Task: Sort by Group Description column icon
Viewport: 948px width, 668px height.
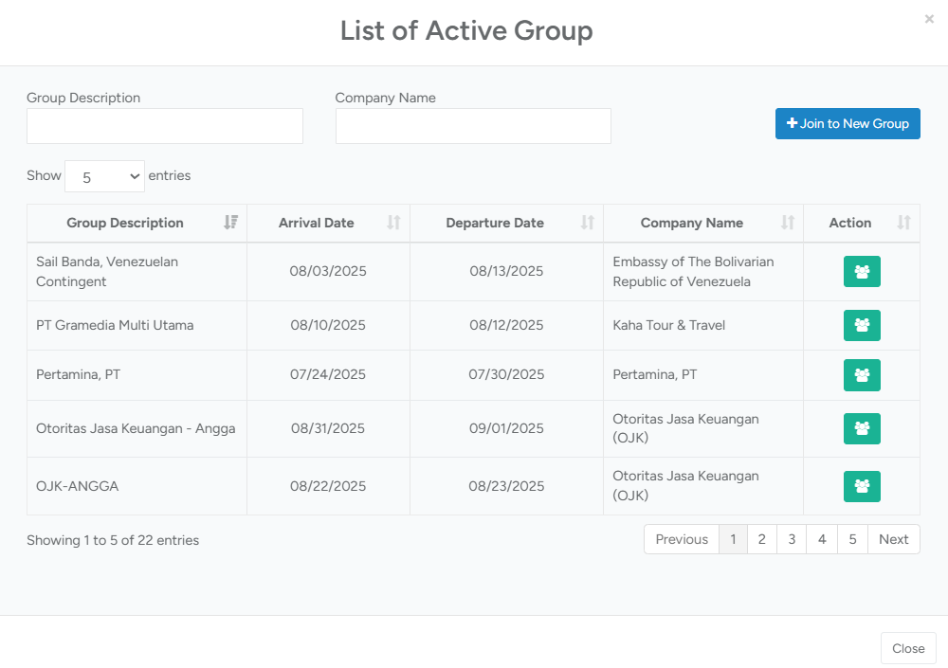Action: (x=230, y=223)
